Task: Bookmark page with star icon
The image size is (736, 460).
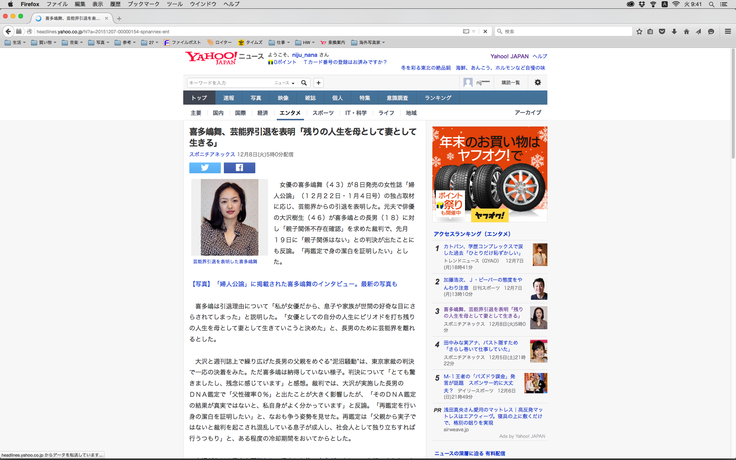Action: pyautogui.click(x=639, y=31)
